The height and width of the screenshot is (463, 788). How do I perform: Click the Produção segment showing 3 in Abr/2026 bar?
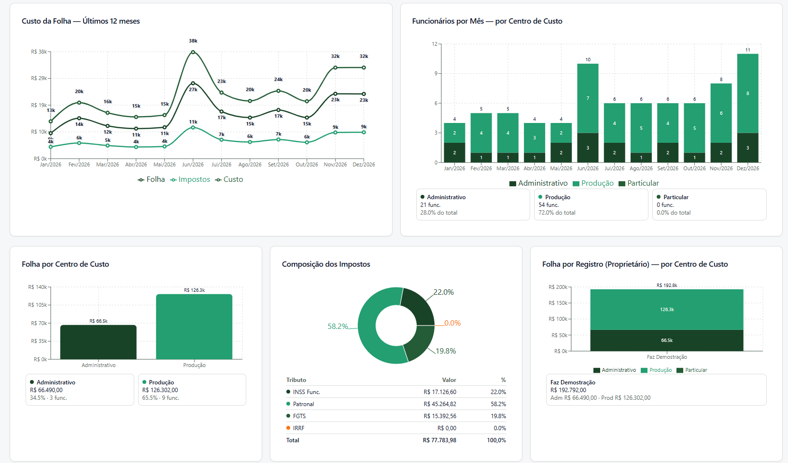pos(535,138)
